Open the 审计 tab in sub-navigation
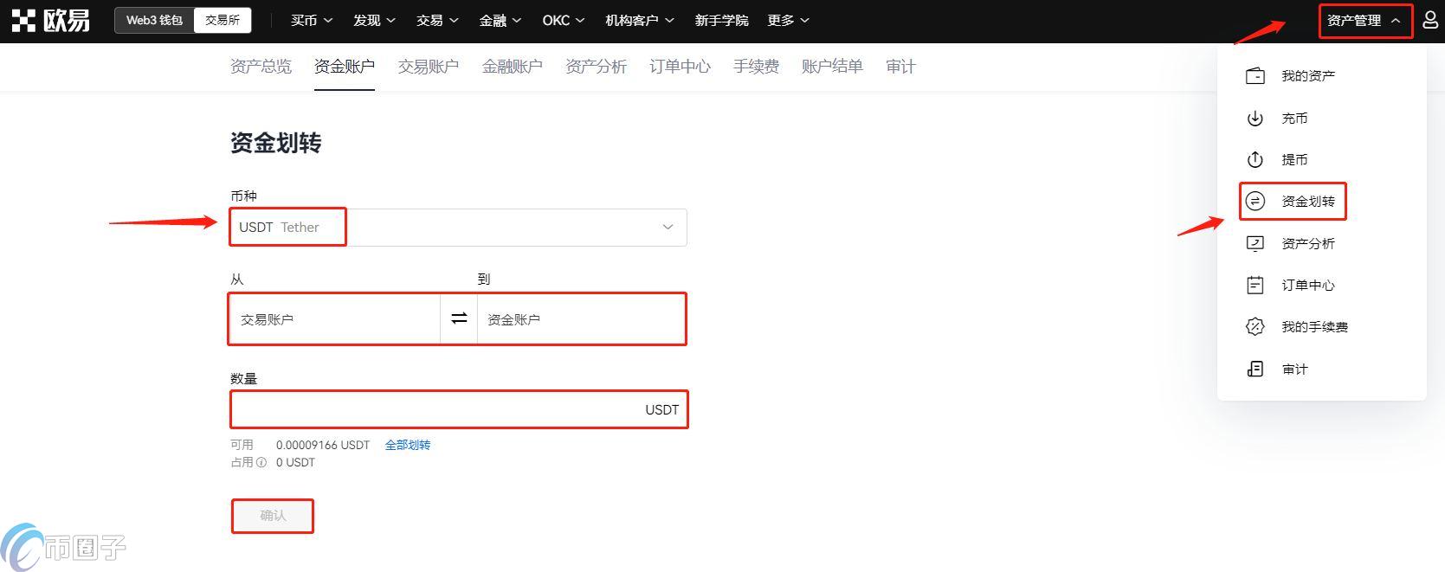Viewport: 1445px width, 572px height. [x=900, y=67]
